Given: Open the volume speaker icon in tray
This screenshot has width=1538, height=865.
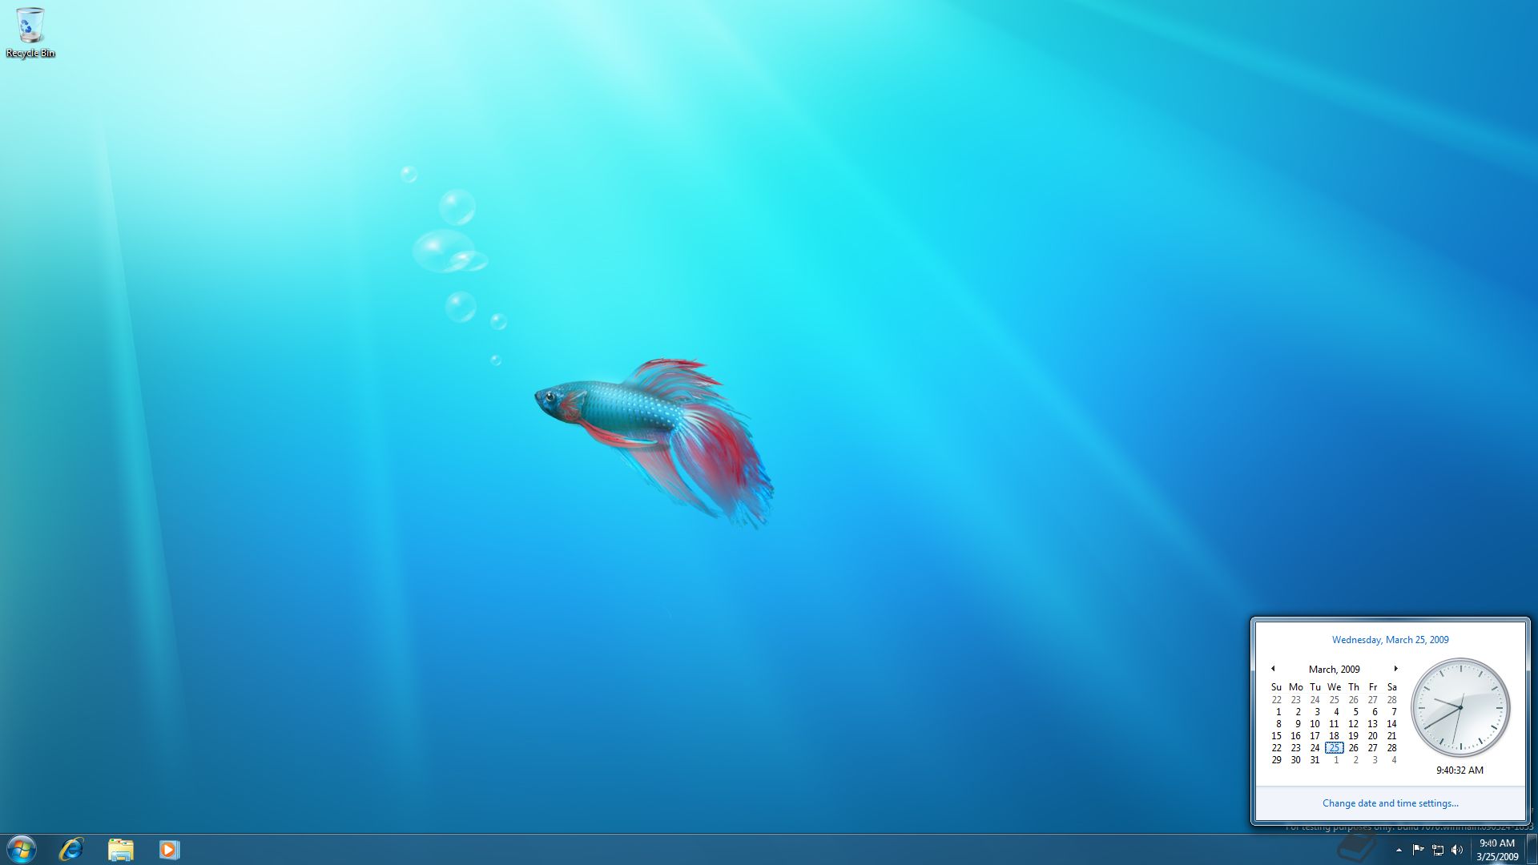Looking at the screenshot, I should [1457, 850].
